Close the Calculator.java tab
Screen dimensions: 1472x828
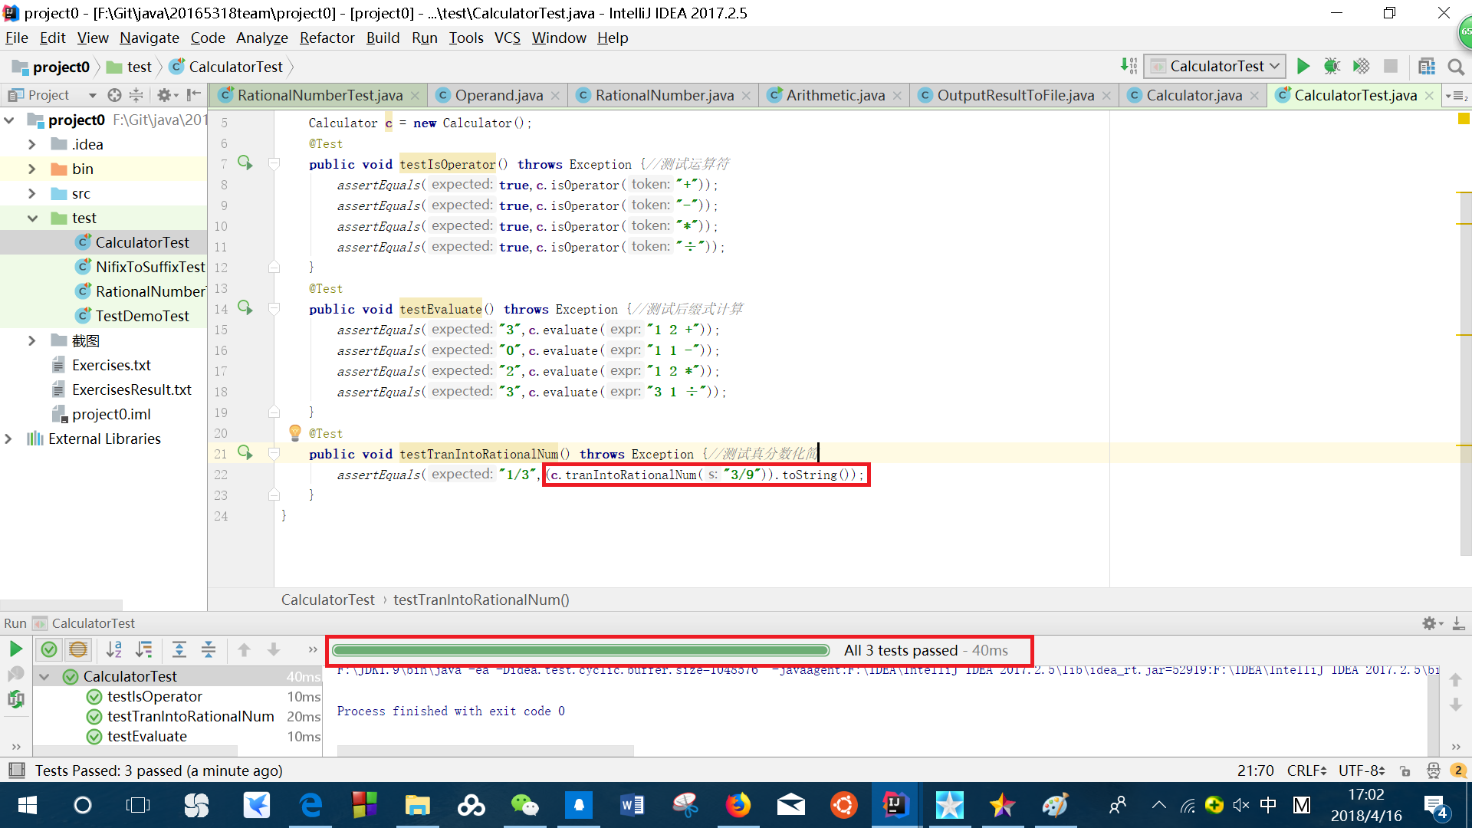(x=1254, y=96)
